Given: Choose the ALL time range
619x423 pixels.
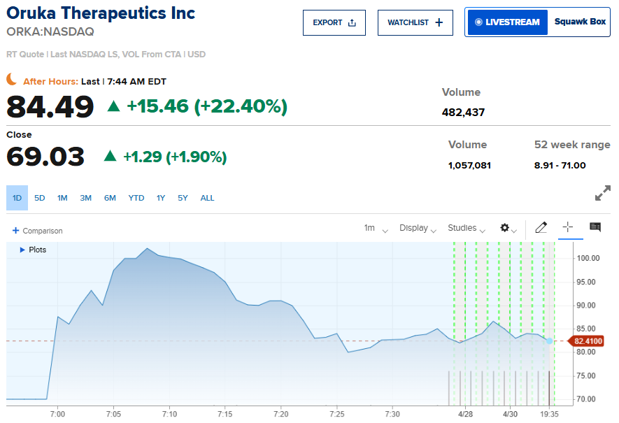Looking at the screenshot, I should pyautogui.click(x=208, y=198).
